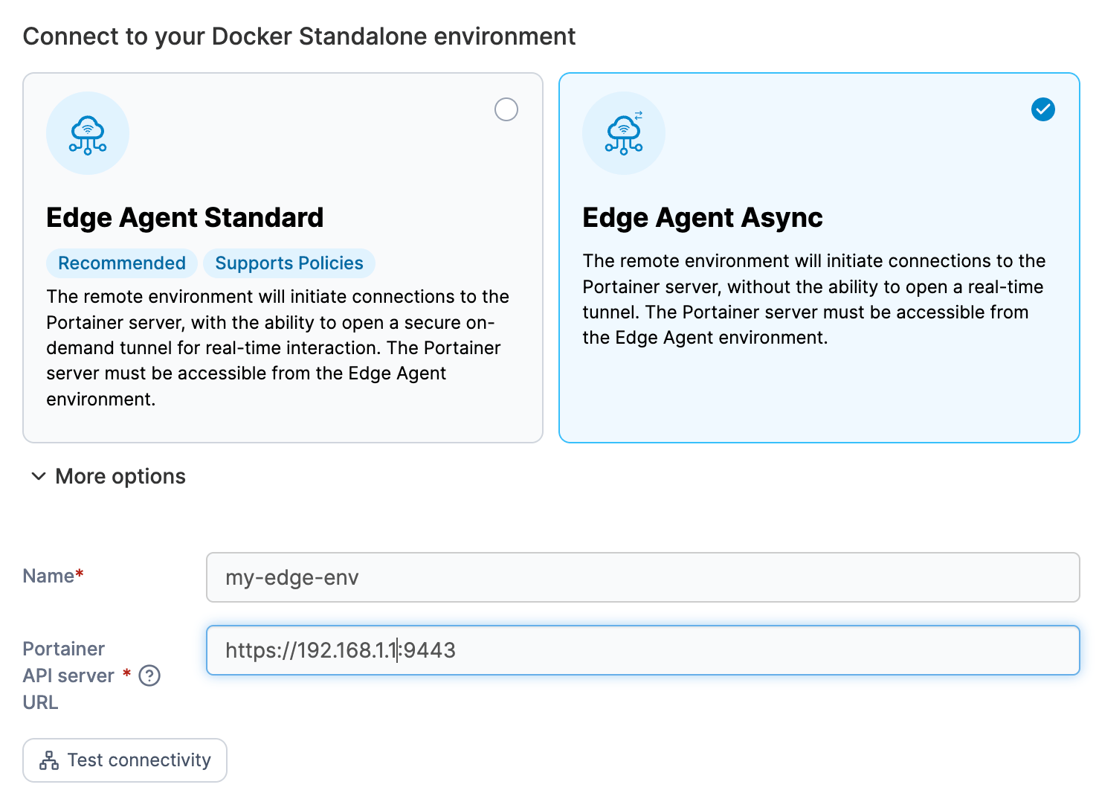Focus the Name field containing my-edge-env
1099x799 pixels.
click(x=642, y=577)
